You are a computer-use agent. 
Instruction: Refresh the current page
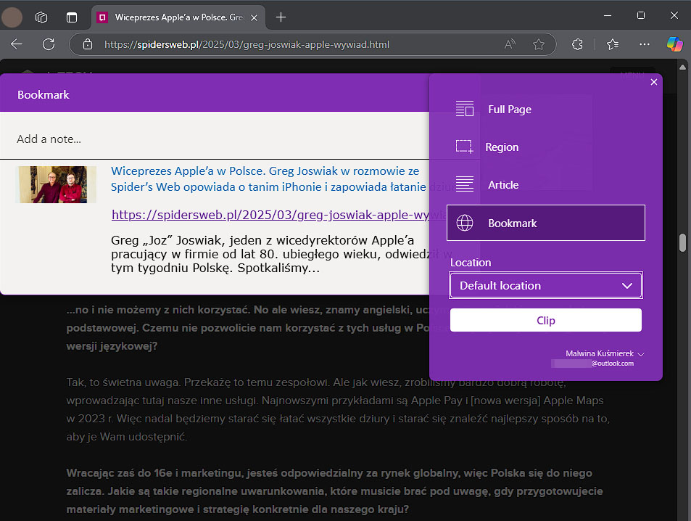pyautogui.click(x=49, y=44)
